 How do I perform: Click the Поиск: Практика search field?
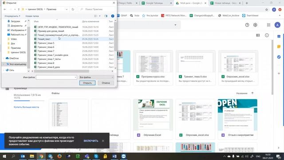97,9
